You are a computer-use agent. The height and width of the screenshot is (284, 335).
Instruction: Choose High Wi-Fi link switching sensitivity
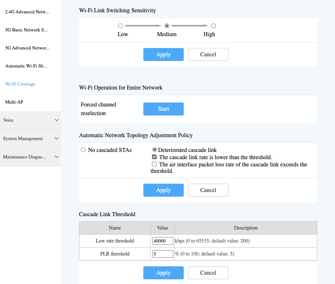tap(213, 26)
